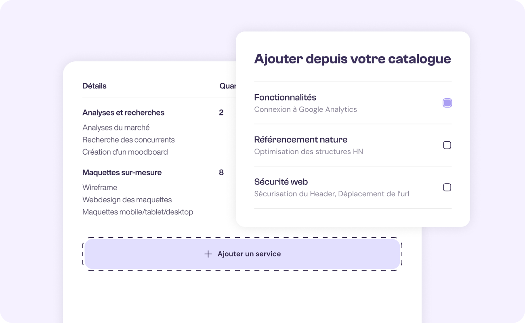Click the Optimisation des structures HN description
525x323 pixels.
(308, 151)
